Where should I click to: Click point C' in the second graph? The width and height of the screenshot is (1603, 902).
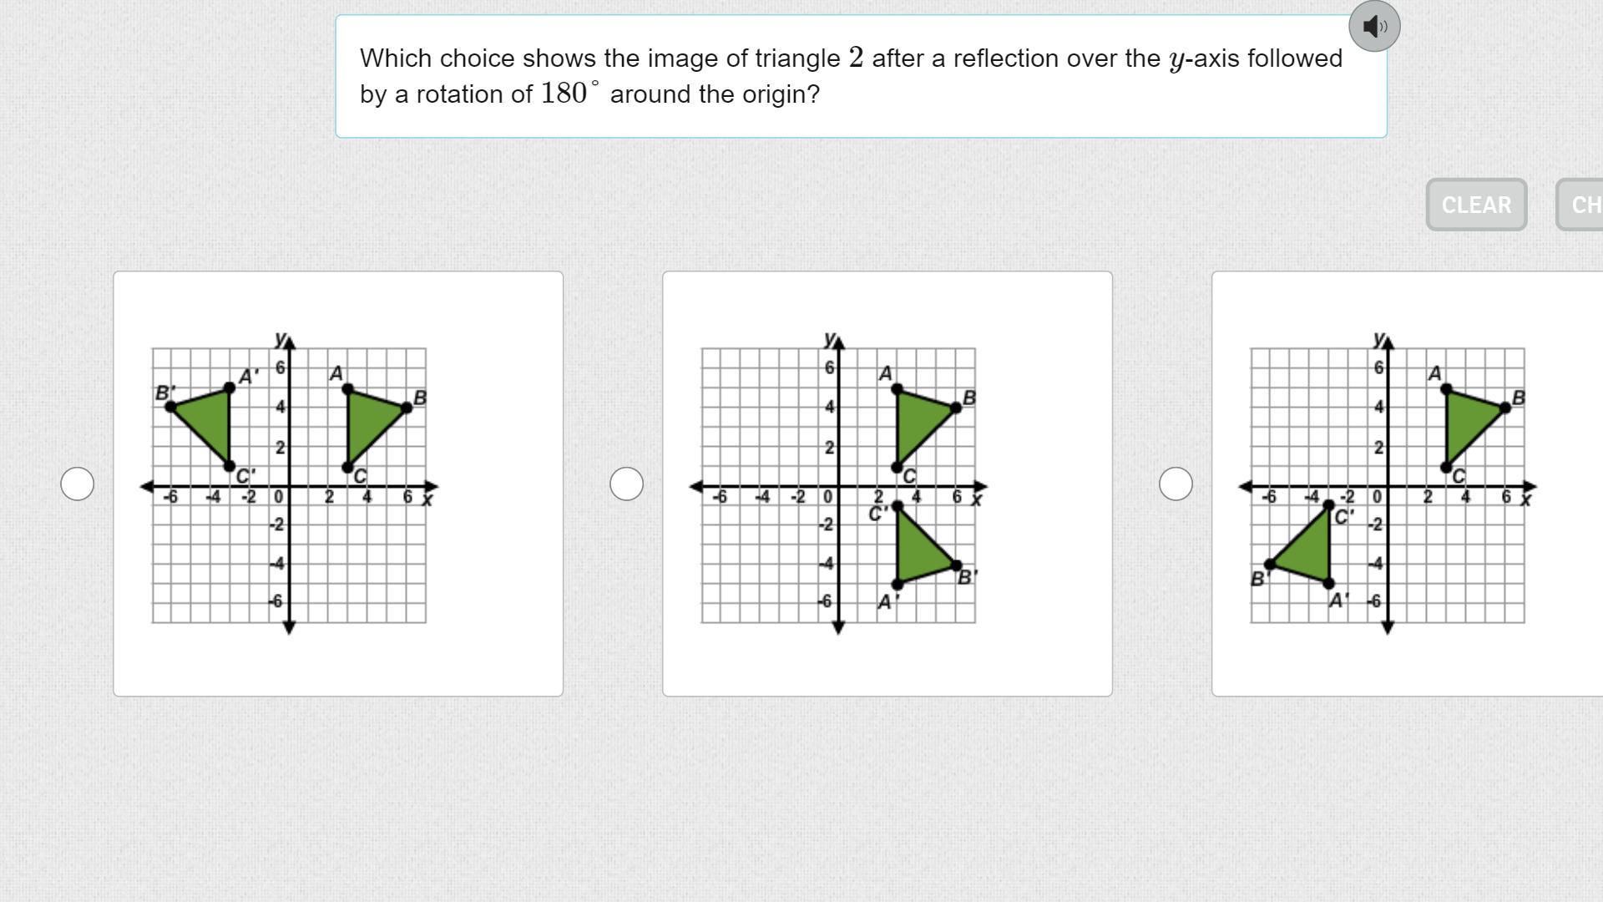coord(898,506)
